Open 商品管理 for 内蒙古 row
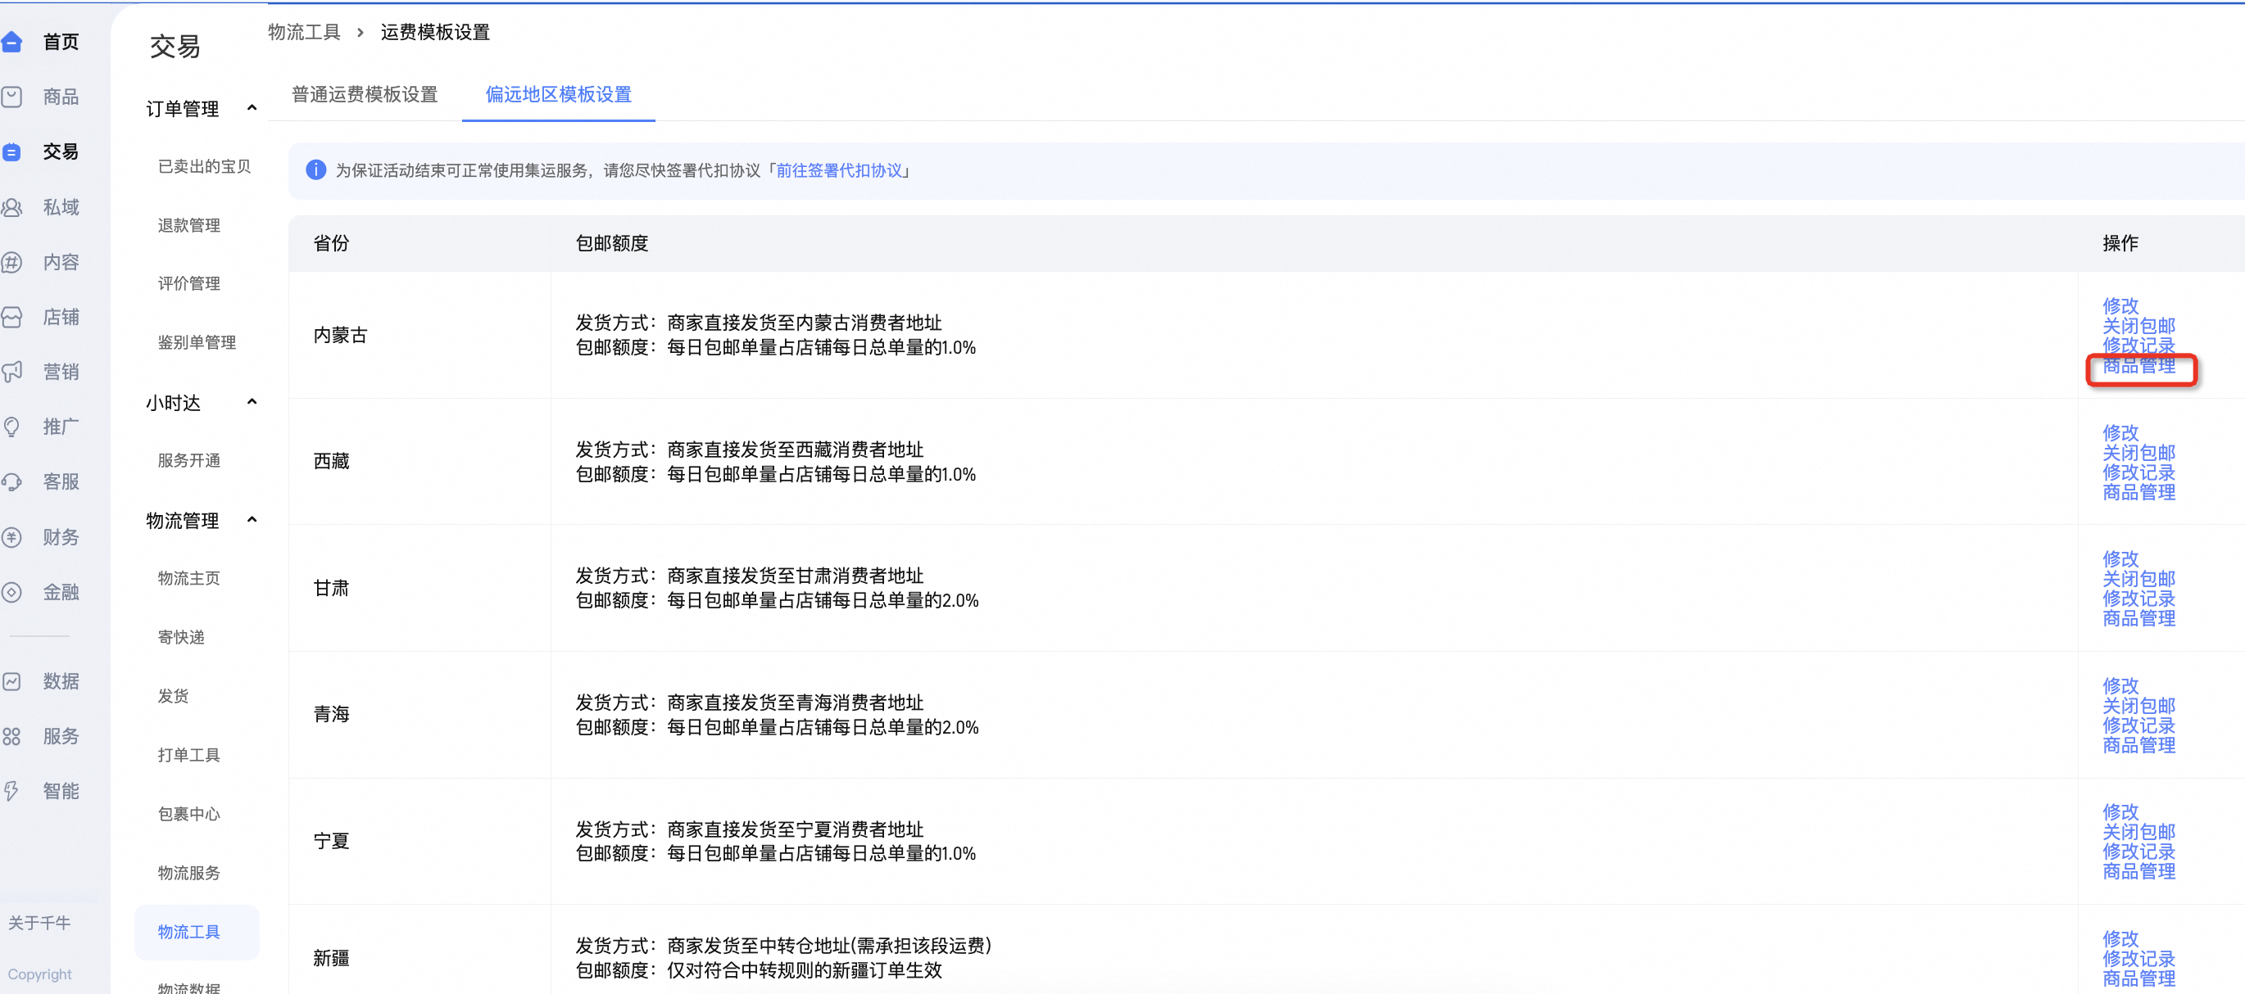This screenshot has height=994, width=2245. [x=2138, y=366]
